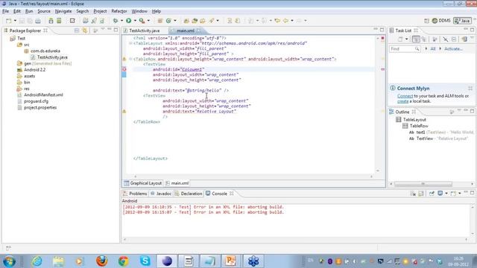This screenshot has height=268, width=477.
Task: Open the External Tools dropdown arrow
Action: 148,21
